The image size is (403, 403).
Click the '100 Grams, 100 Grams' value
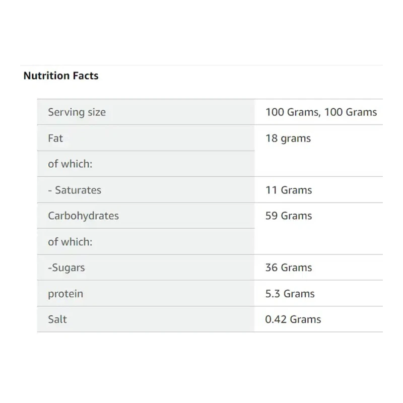321,112
